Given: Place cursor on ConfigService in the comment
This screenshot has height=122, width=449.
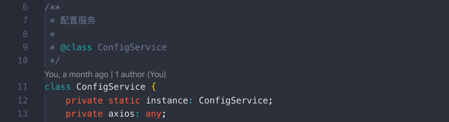Looking at the screenshot, I should tap(132, 47).
